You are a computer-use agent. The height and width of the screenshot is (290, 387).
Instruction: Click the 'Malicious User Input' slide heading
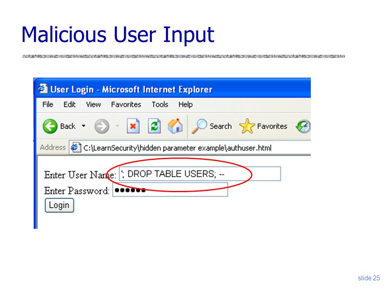118,35
